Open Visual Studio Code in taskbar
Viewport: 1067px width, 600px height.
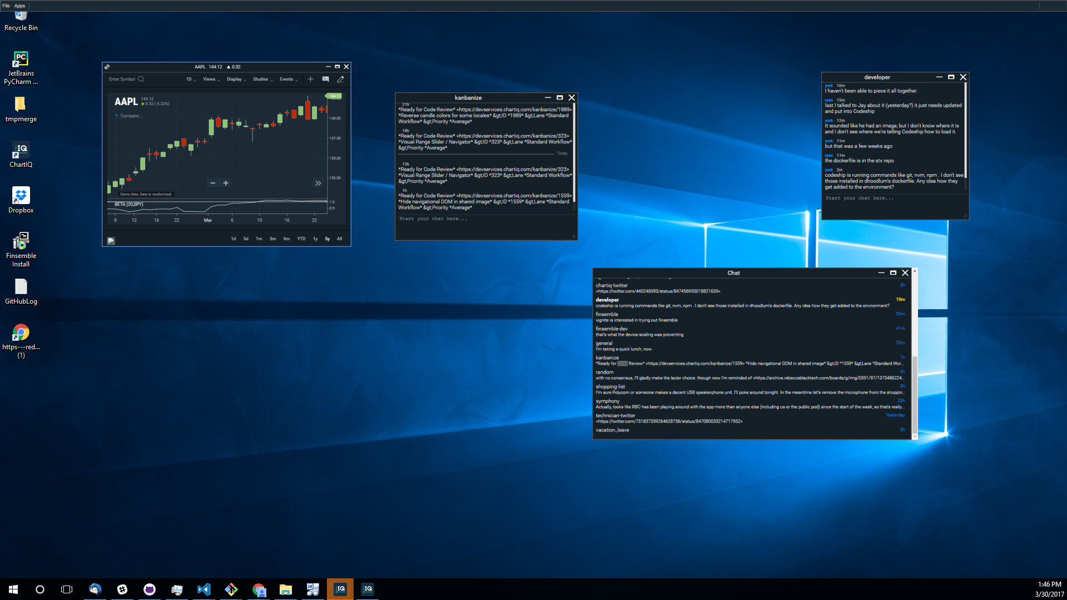[x=204, y=589]
